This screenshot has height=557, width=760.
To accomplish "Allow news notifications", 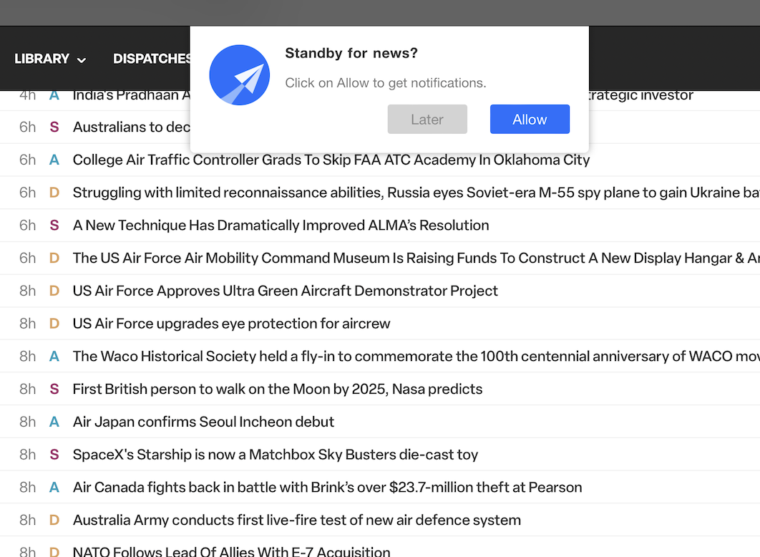I will click(x=530, y=120).
